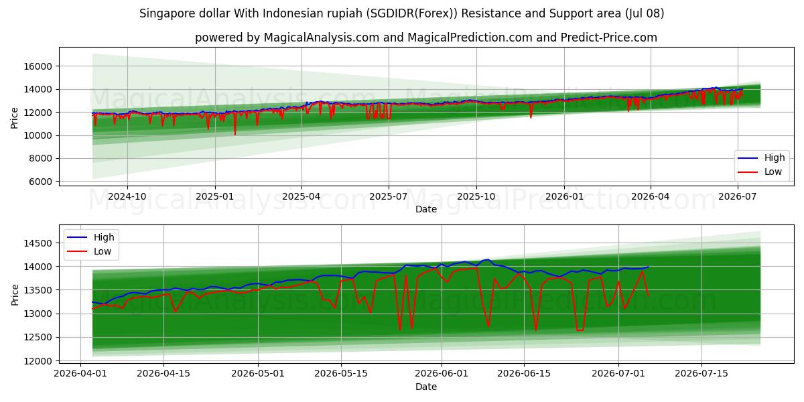
Task: Click the 'Price' label of the bottom chart
Action: [x=14, y=293]
